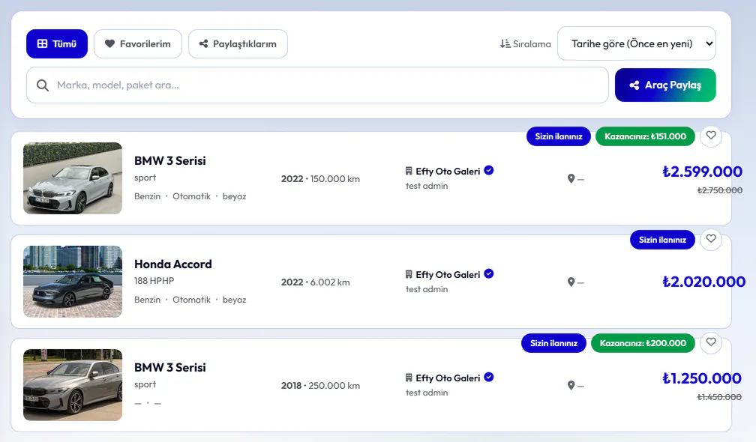Focus the Marka, model, paket search field
The width and height of the screenshot is (756, 442).
(317, 85)
